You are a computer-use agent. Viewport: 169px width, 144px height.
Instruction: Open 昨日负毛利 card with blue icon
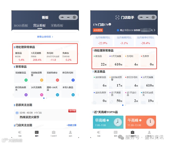[69, 76]
